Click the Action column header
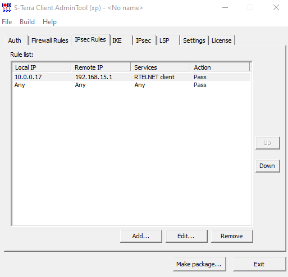The width and height of the screenshot is (288, 277). [220, 67]
